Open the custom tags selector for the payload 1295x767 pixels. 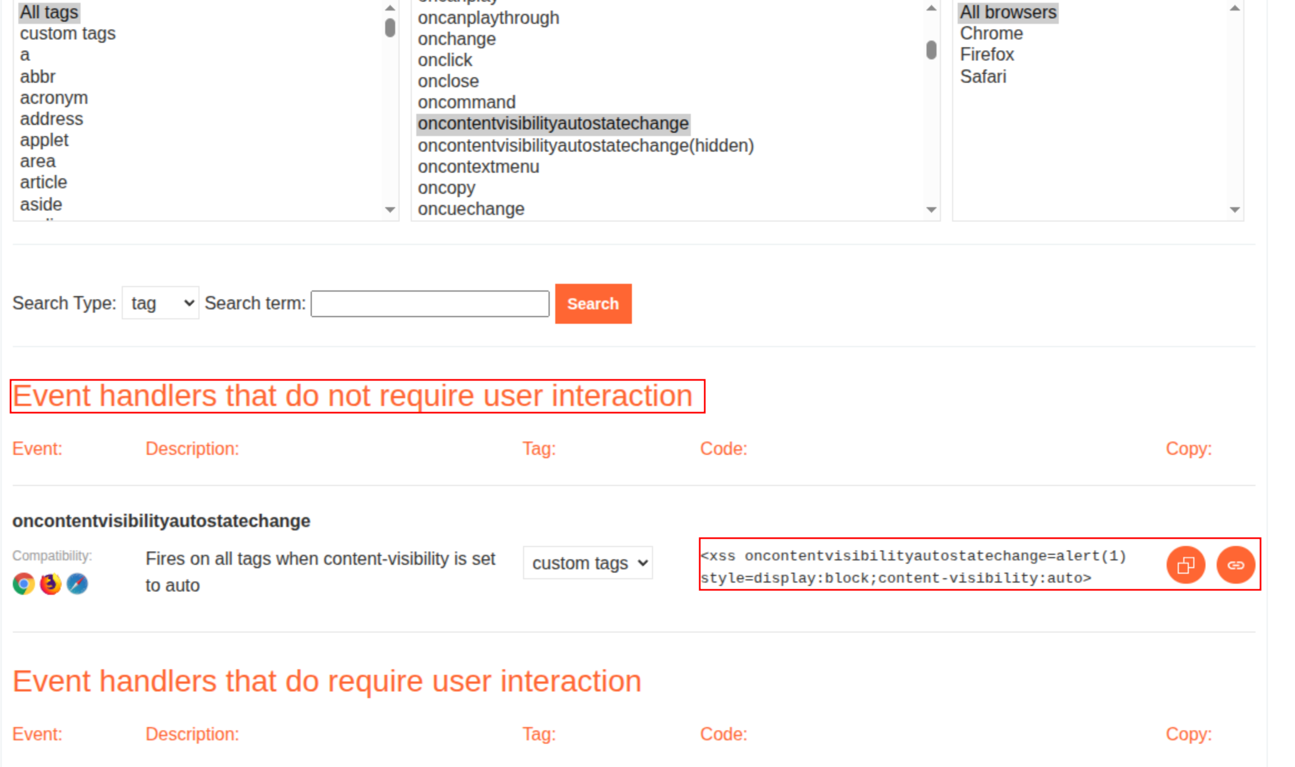click(587, 562)
